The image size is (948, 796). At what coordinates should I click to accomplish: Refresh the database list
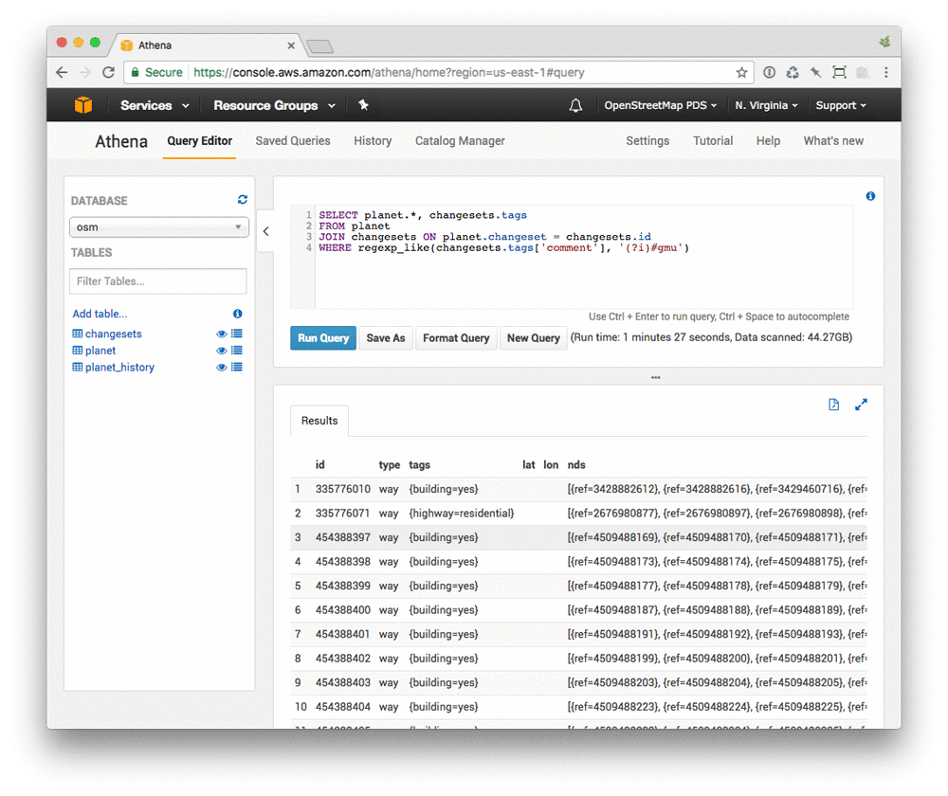point(243,199)
